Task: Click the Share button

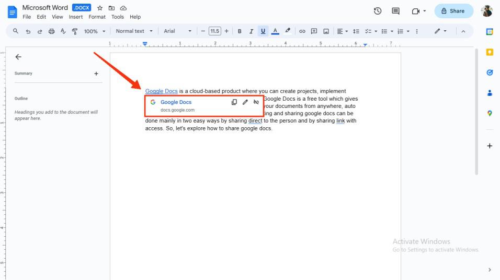Action: (x=453, y=11)
